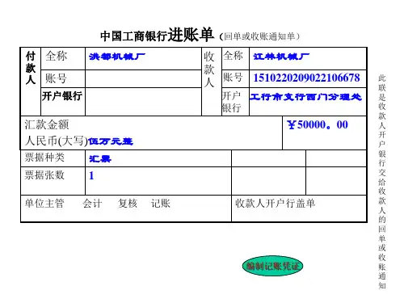
Task: Click the 收款人开户行盖单 cell
Action: 299,208
